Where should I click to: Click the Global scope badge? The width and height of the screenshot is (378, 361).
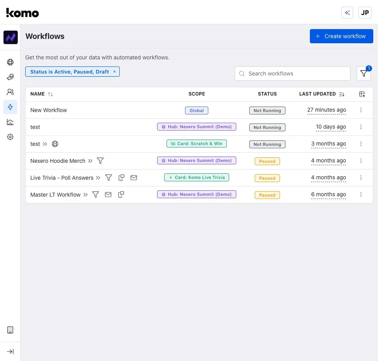point(196,111)
